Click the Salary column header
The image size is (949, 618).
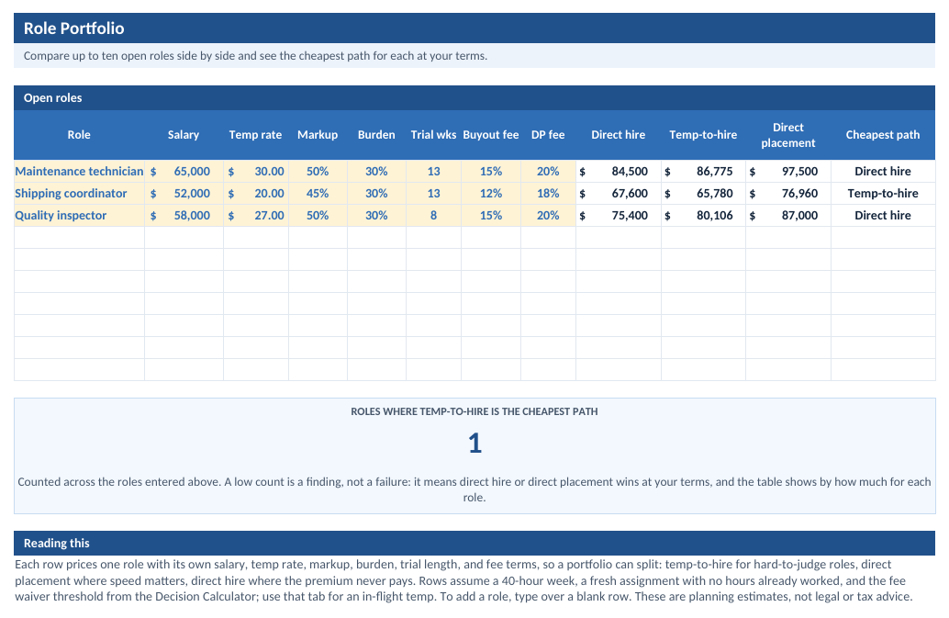[184, 135]
